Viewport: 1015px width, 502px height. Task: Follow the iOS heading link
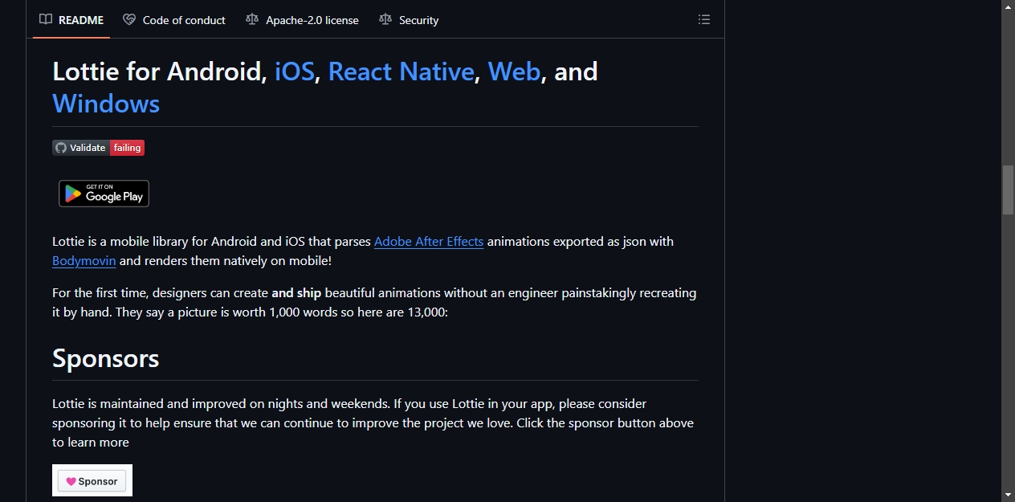294,71
